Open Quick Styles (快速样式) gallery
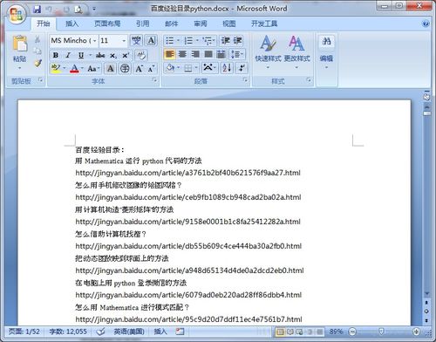This screenshot has height=342, width=436. pos(268,52)
